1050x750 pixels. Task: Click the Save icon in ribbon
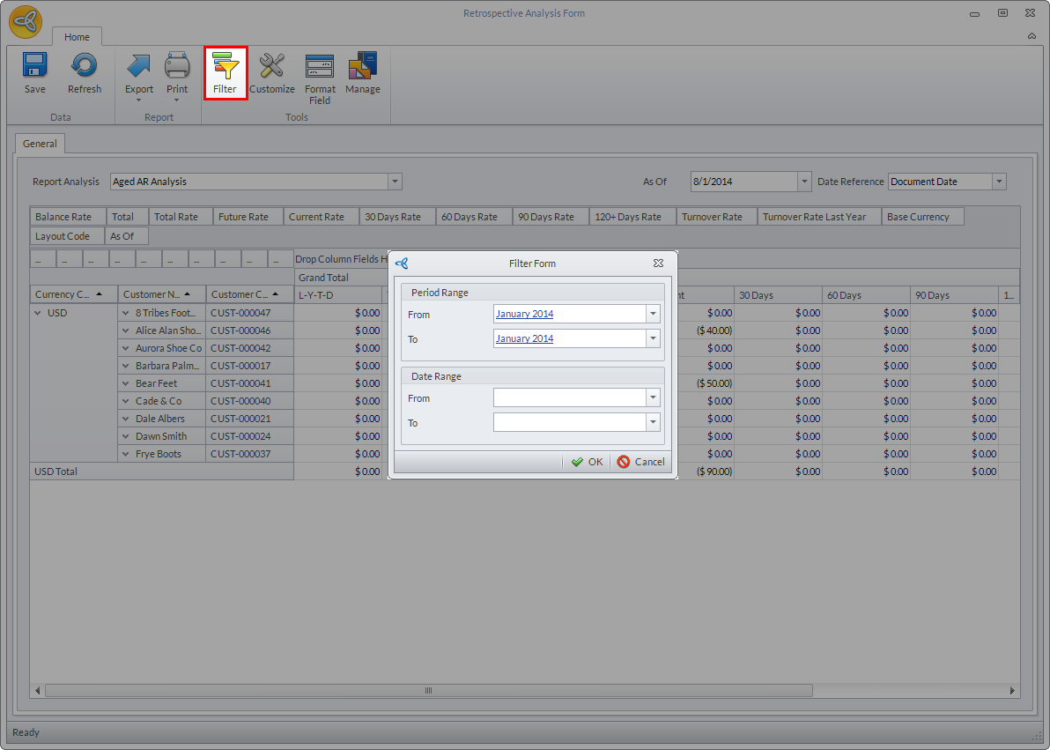click(35, 67)
